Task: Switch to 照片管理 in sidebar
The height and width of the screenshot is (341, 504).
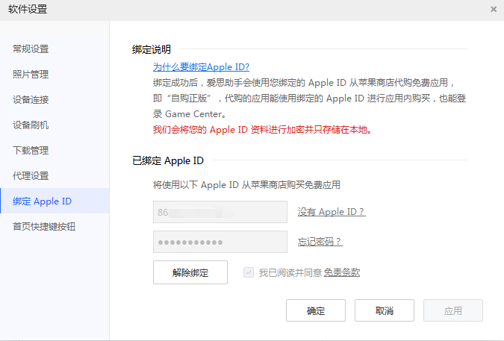Action: click(x=31, y=75)
